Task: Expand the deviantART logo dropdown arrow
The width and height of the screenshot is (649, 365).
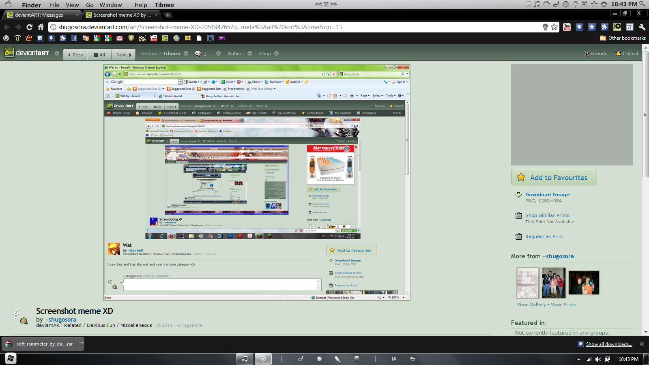Action: tap(57, 54)
